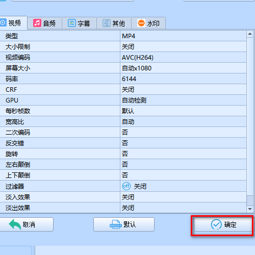Click the 默认 button
The width and height of the screenshot is (255, 255).
coord(124,224)
